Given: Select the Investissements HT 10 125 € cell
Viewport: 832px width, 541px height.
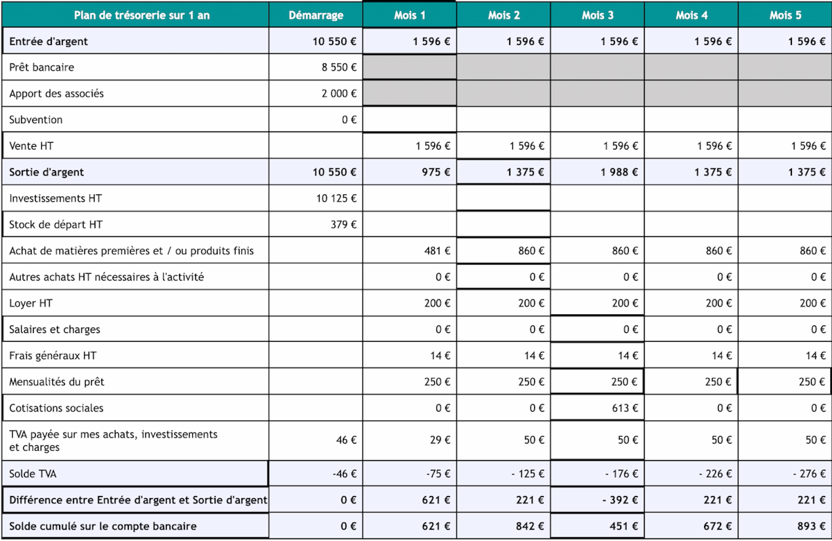Looking at the screenshot, I should [x=316, y=198].
